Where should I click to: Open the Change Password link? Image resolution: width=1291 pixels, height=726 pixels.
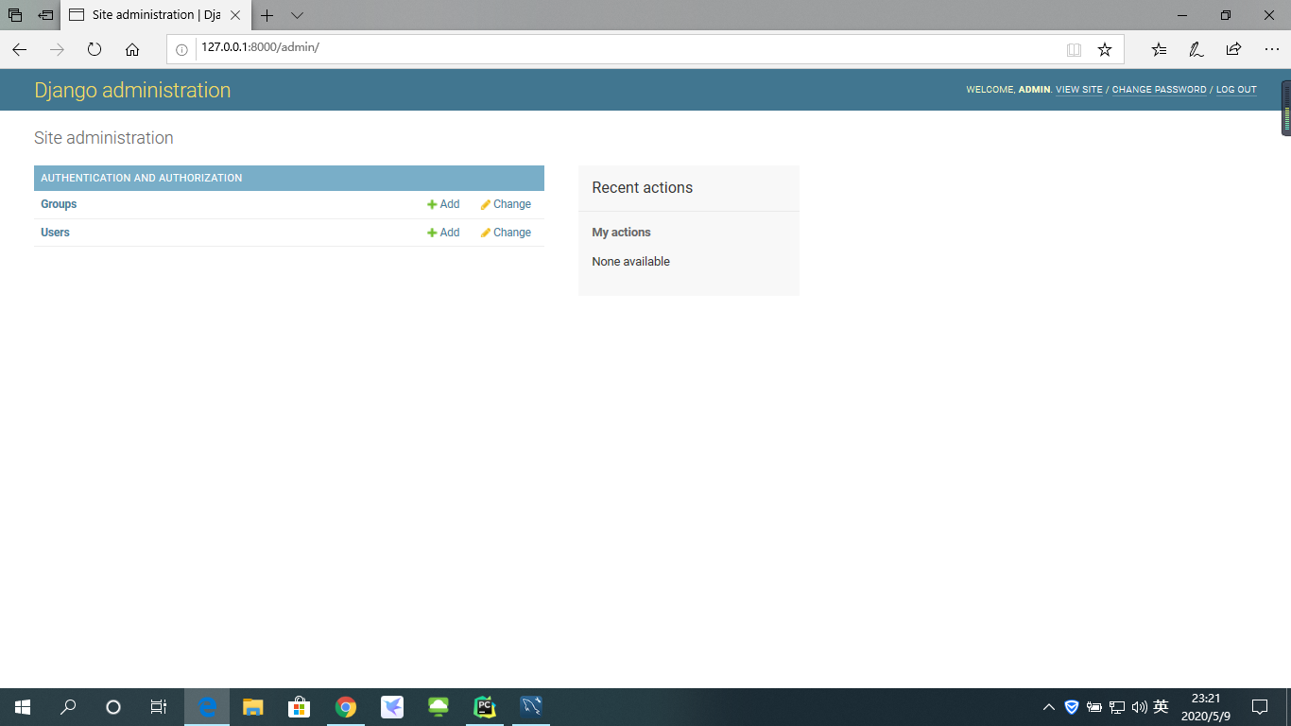(1159, 90)
